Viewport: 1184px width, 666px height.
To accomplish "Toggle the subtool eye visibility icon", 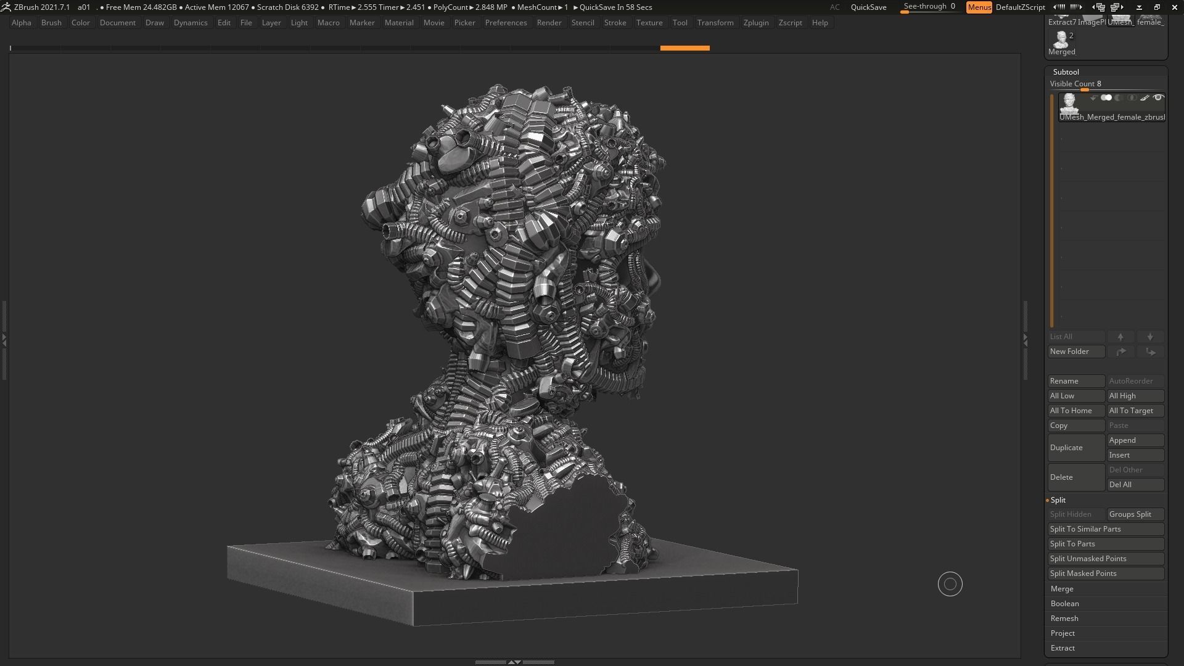I will [1158, 98].
